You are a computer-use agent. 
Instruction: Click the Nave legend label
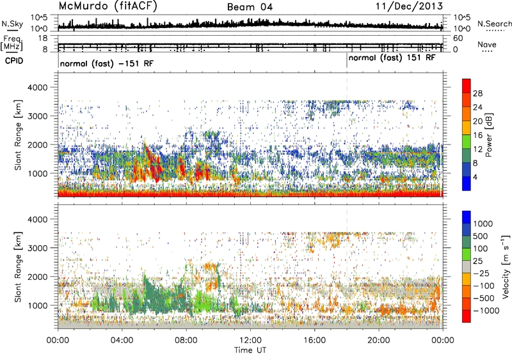coord(487,45)
